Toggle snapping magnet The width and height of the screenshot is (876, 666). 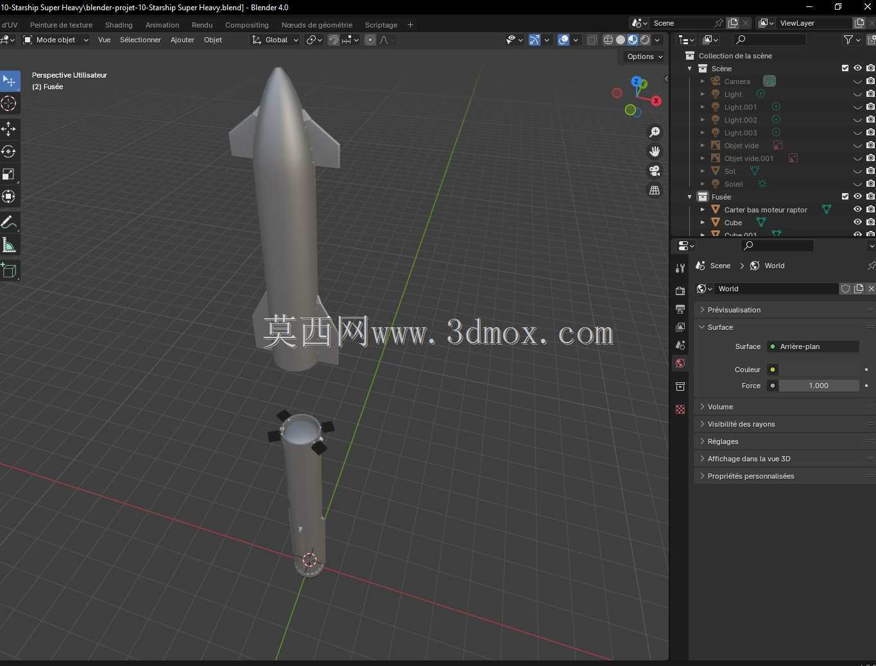click(334, 40)
